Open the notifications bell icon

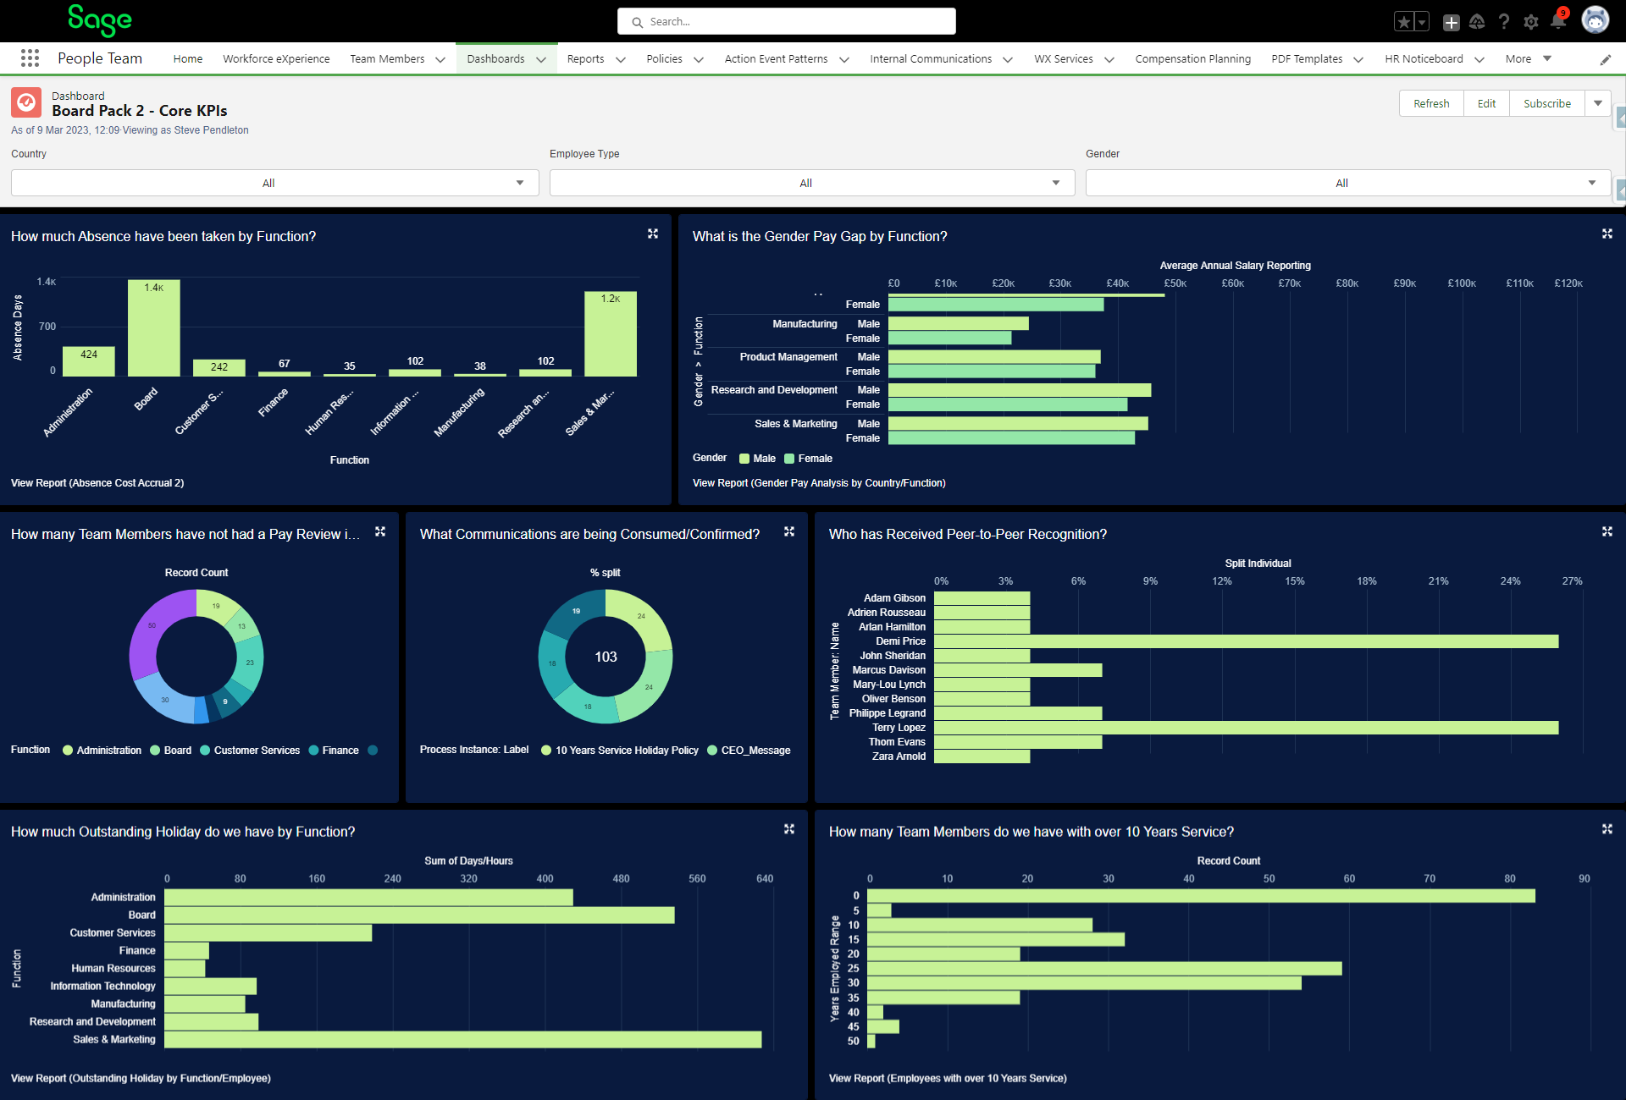click(x=1557, y=22)
